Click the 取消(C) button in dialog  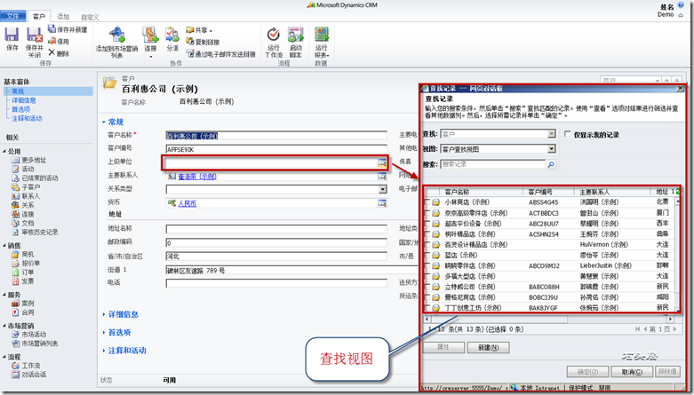pyautogui.click(x=632, y=372)
